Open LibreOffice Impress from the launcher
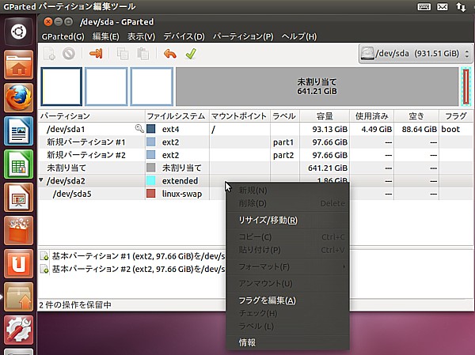The height and width of the screenshot is (355, 475). (x=19, y=198)
